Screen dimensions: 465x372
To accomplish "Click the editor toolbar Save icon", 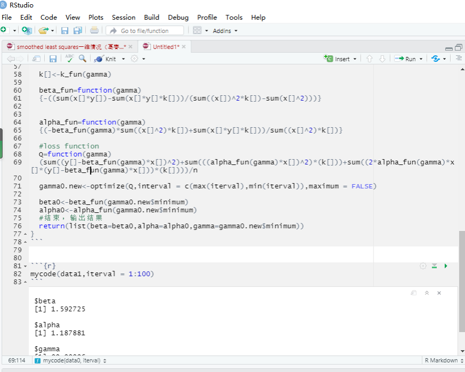I will coord(53,59).
